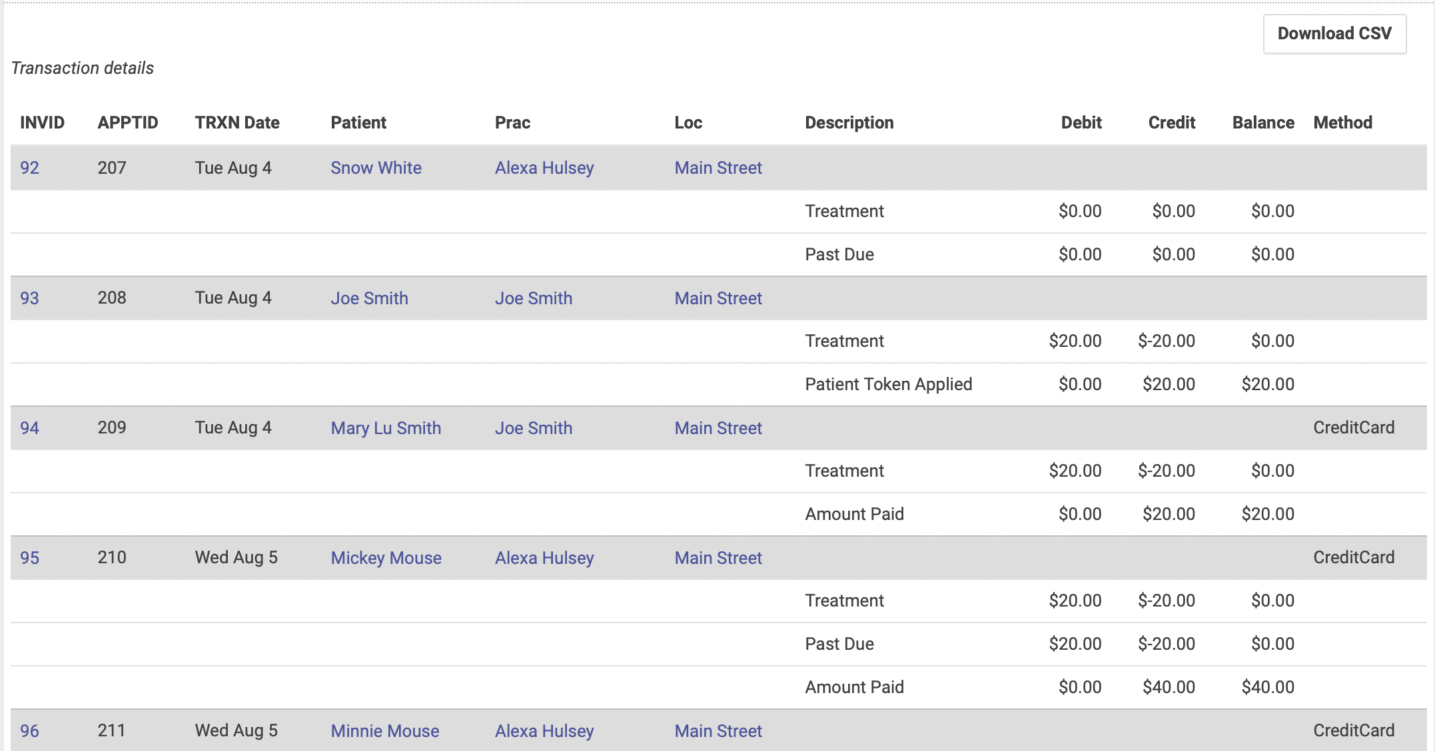Screen dimensions: 1435x751
Task: Open Main Street location in invoice 94 row
Action: click(718, 428)
